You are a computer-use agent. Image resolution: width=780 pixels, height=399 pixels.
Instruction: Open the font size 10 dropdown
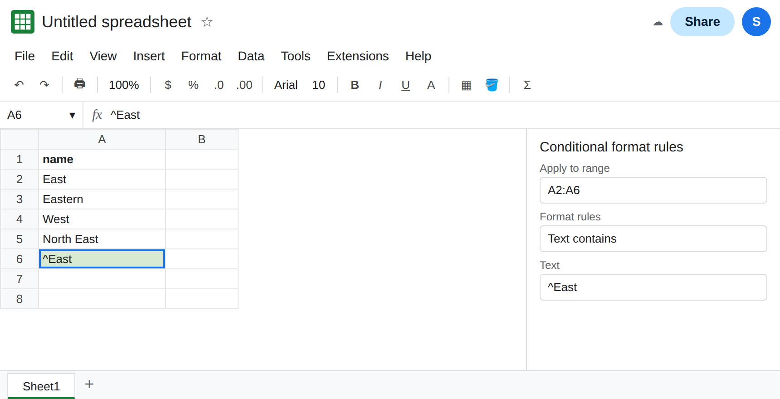pos(318,85)
